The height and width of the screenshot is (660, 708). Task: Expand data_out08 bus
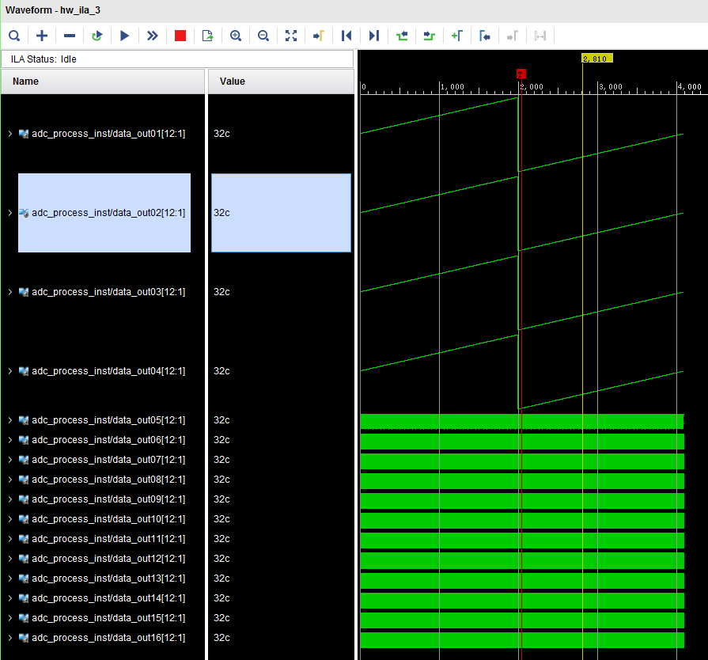tap(10, 480)
